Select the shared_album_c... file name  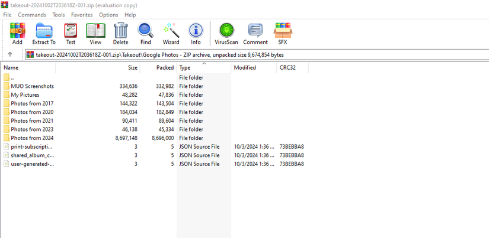[33, 155]
